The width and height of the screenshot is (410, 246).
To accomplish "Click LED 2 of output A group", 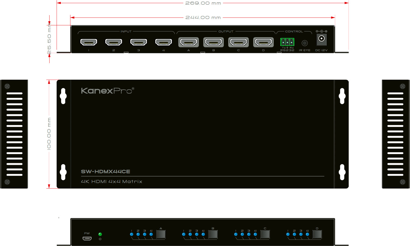I will tap(138, 234).
